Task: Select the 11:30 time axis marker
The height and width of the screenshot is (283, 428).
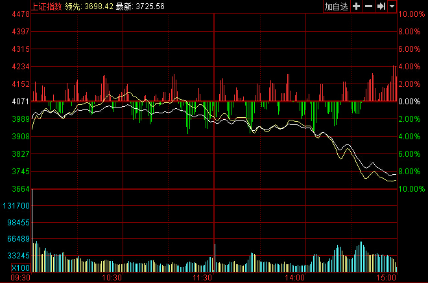Action: [x=203, y=277]
